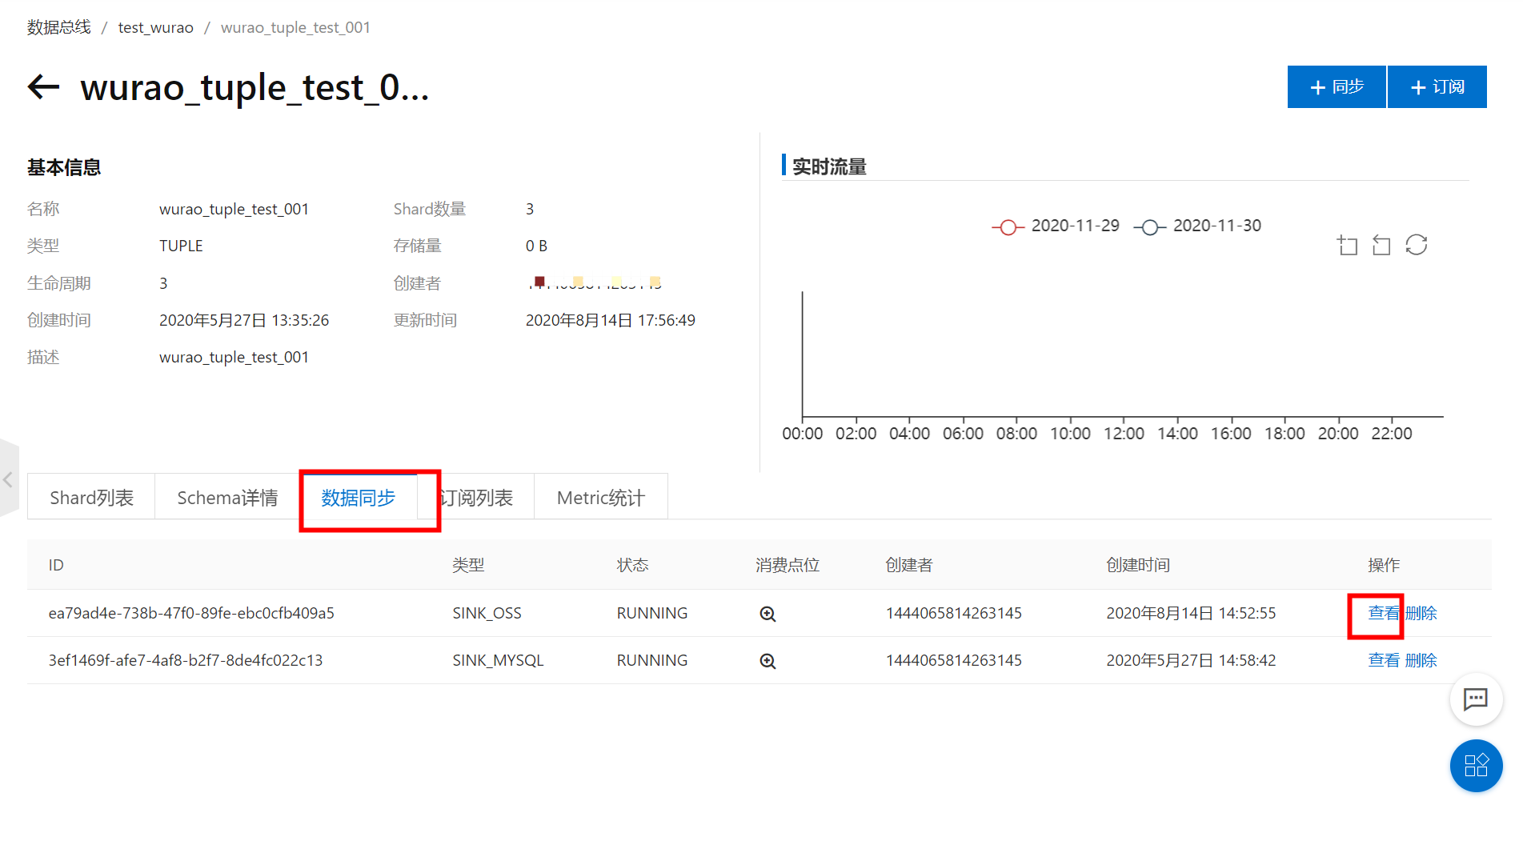Image resolution: width=1523 pixels, height=857 pixels.
Task: Open test_wurao breadcrumb link
Action: point(156,27)
